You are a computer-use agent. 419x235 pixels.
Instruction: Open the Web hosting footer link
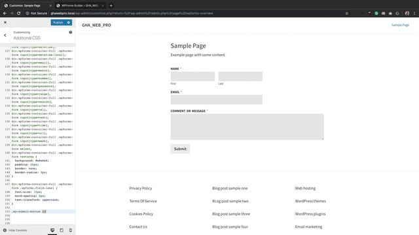tap(305, 188)
